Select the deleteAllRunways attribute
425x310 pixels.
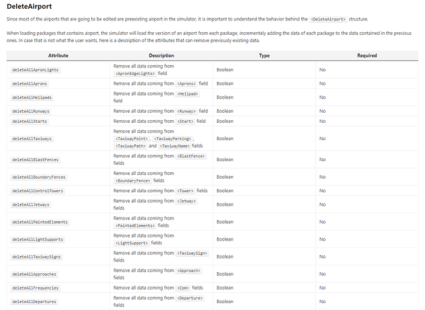pyautogui.click(x=30, y=111)
